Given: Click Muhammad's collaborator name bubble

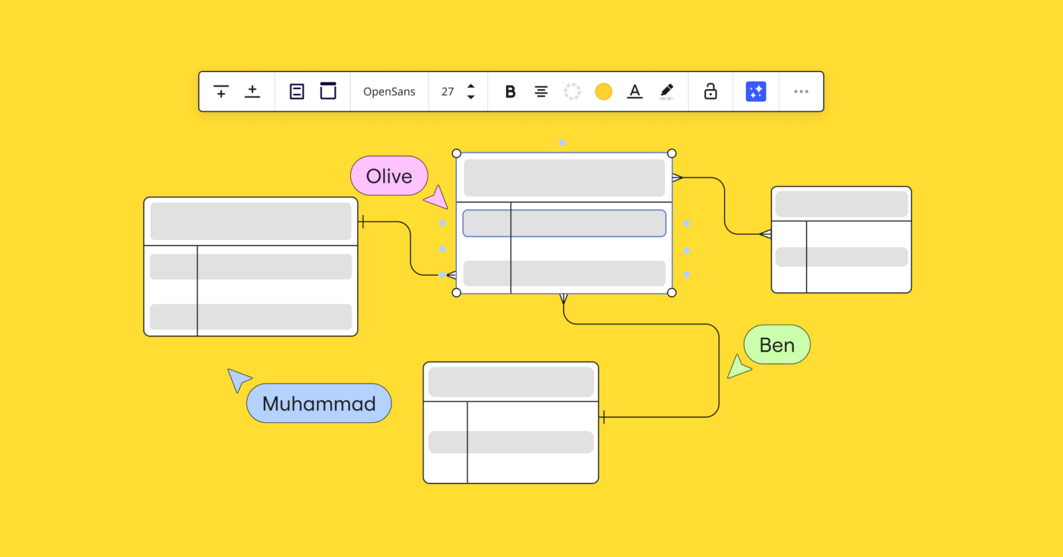Looking at the screenshot, I should 319,403.
